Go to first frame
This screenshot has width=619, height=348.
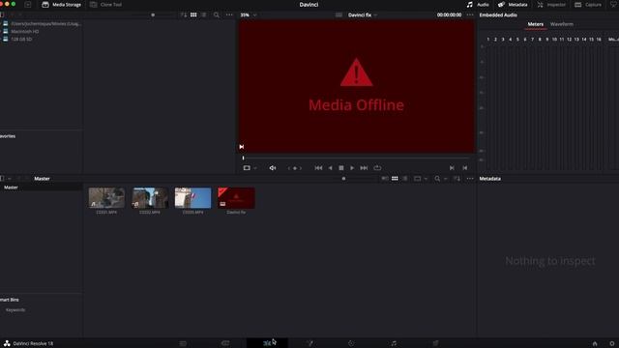(x=318, y=168)
